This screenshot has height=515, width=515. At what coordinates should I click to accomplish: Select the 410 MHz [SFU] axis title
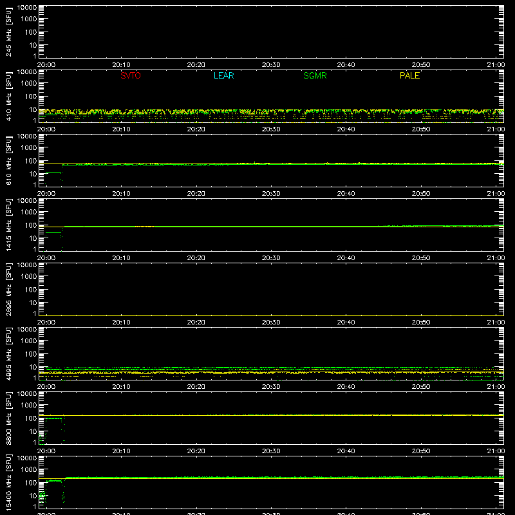coord(9,96)
